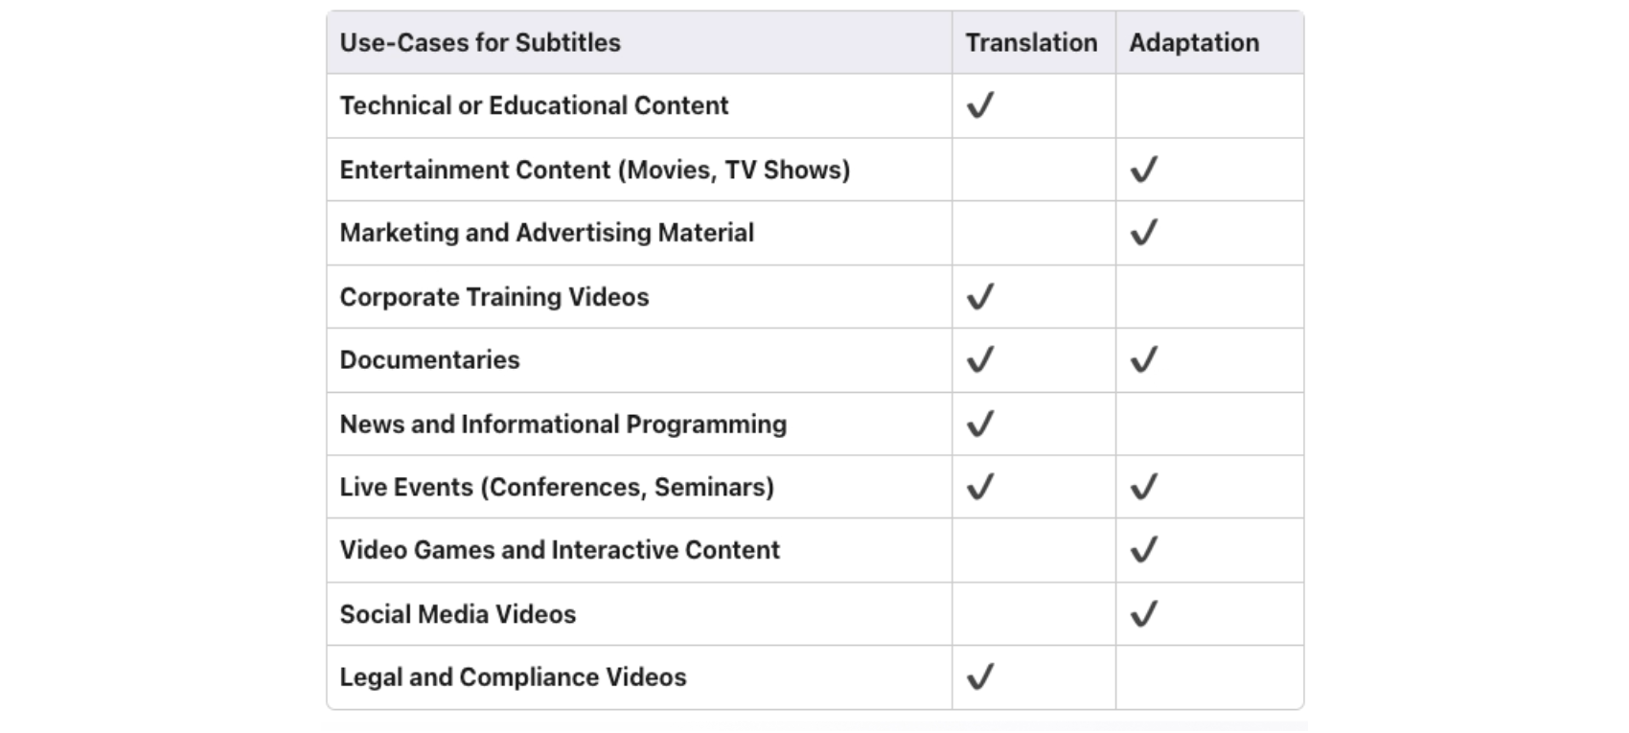Click Translation checkmark for Live Events row

[980, 487]
